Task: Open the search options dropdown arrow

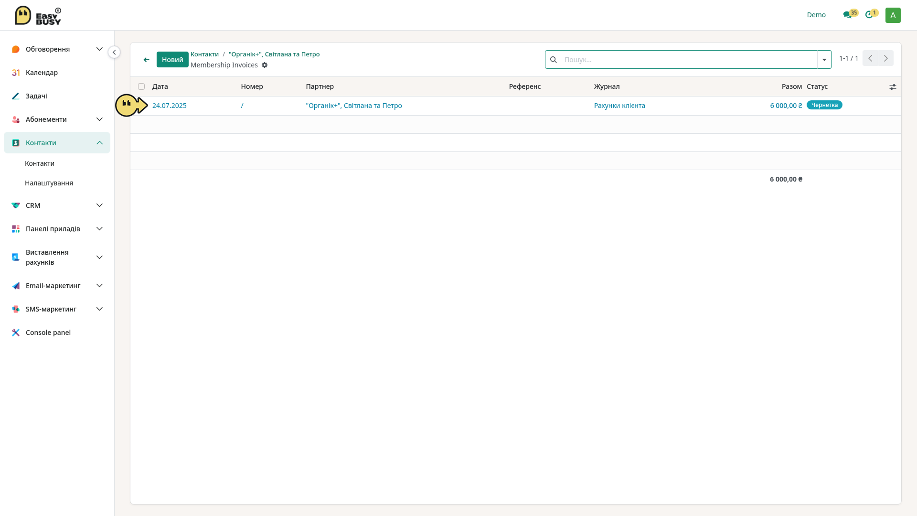Action: point(824,60)
